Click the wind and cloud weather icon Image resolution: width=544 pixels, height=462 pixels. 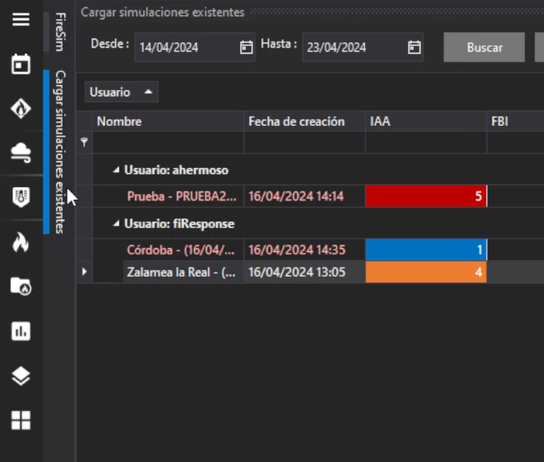click(x=21, y=152)
